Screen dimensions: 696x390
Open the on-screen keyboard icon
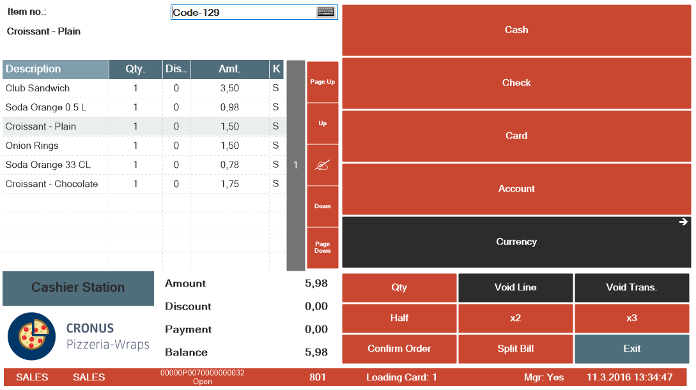tap(325, 12)
